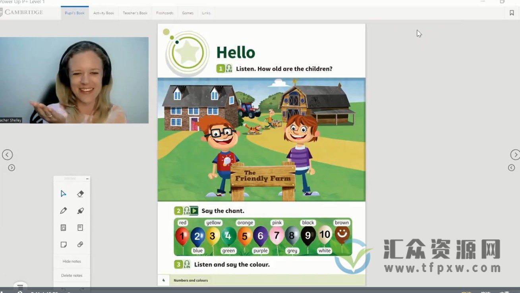
Task: Collapse the annotation tools panel
Action: click(x=87, y=179)
